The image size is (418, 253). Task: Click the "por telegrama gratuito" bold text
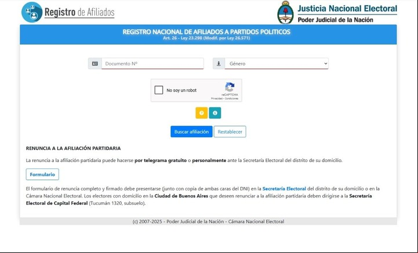point(161,160)
